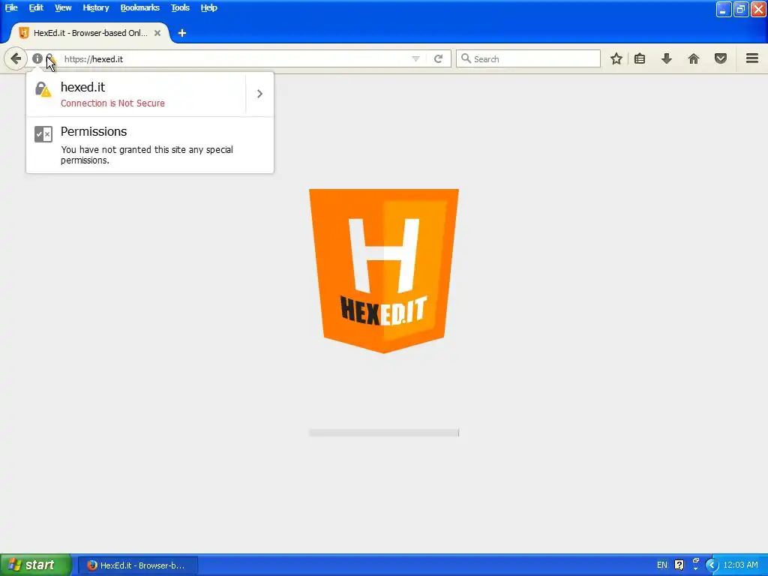Open the Windows Start menu
The height and width of the screenshot is (576, 768).
[x=36, y=565]
